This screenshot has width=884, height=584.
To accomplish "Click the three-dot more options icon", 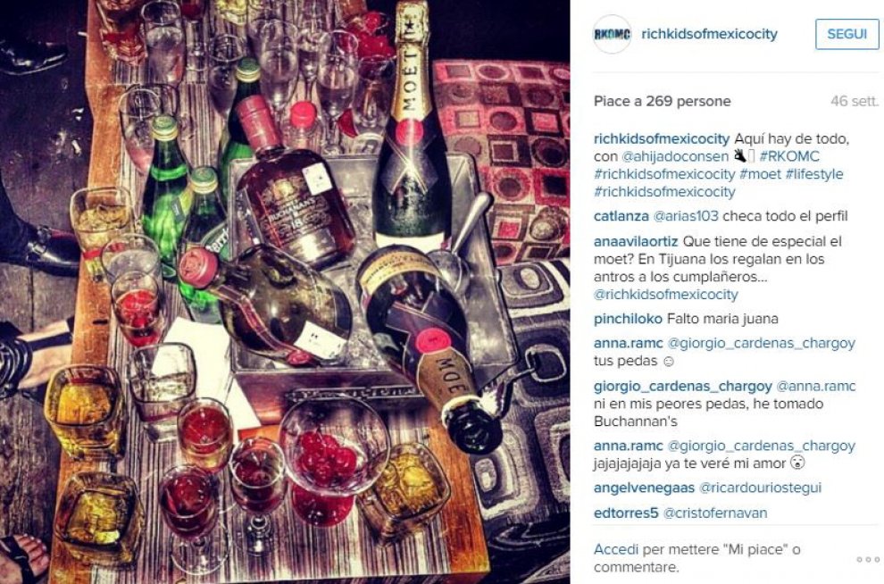I will (867, 559).
